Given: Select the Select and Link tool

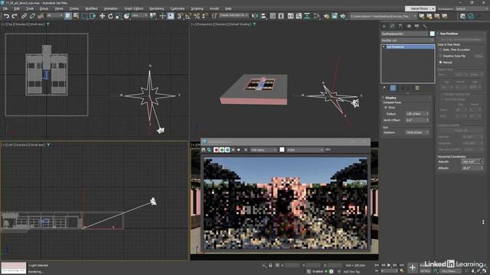Looking at the screenshot, I should [x=24, y=16].
